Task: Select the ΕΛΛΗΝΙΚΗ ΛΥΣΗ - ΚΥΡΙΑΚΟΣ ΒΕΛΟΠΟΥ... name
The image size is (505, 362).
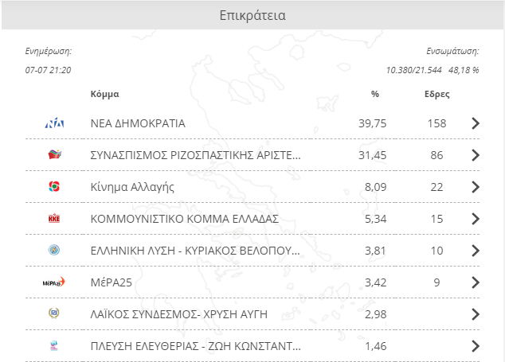Action: 195,251
